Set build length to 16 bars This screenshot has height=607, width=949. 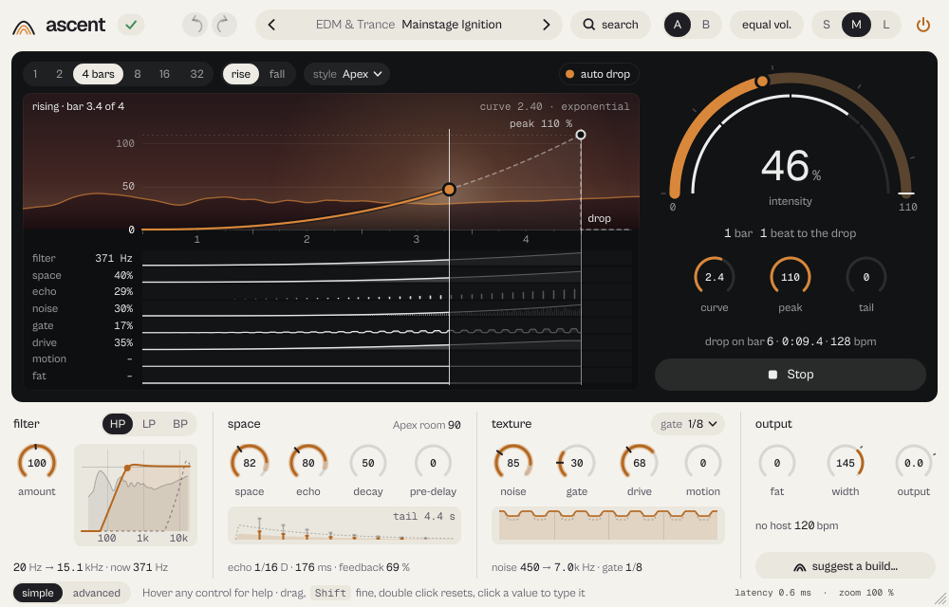(x=164, y=74)
